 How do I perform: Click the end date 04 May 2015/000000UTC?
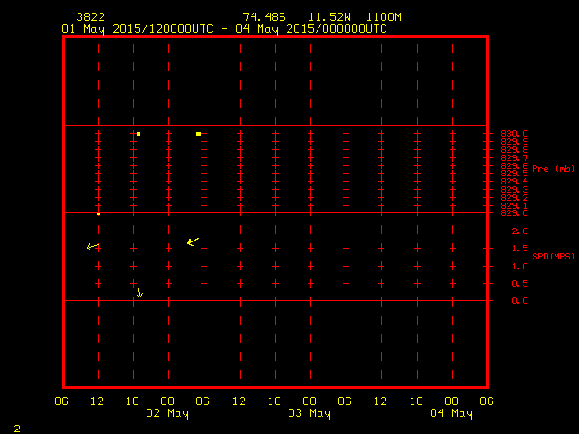(311, 29)
